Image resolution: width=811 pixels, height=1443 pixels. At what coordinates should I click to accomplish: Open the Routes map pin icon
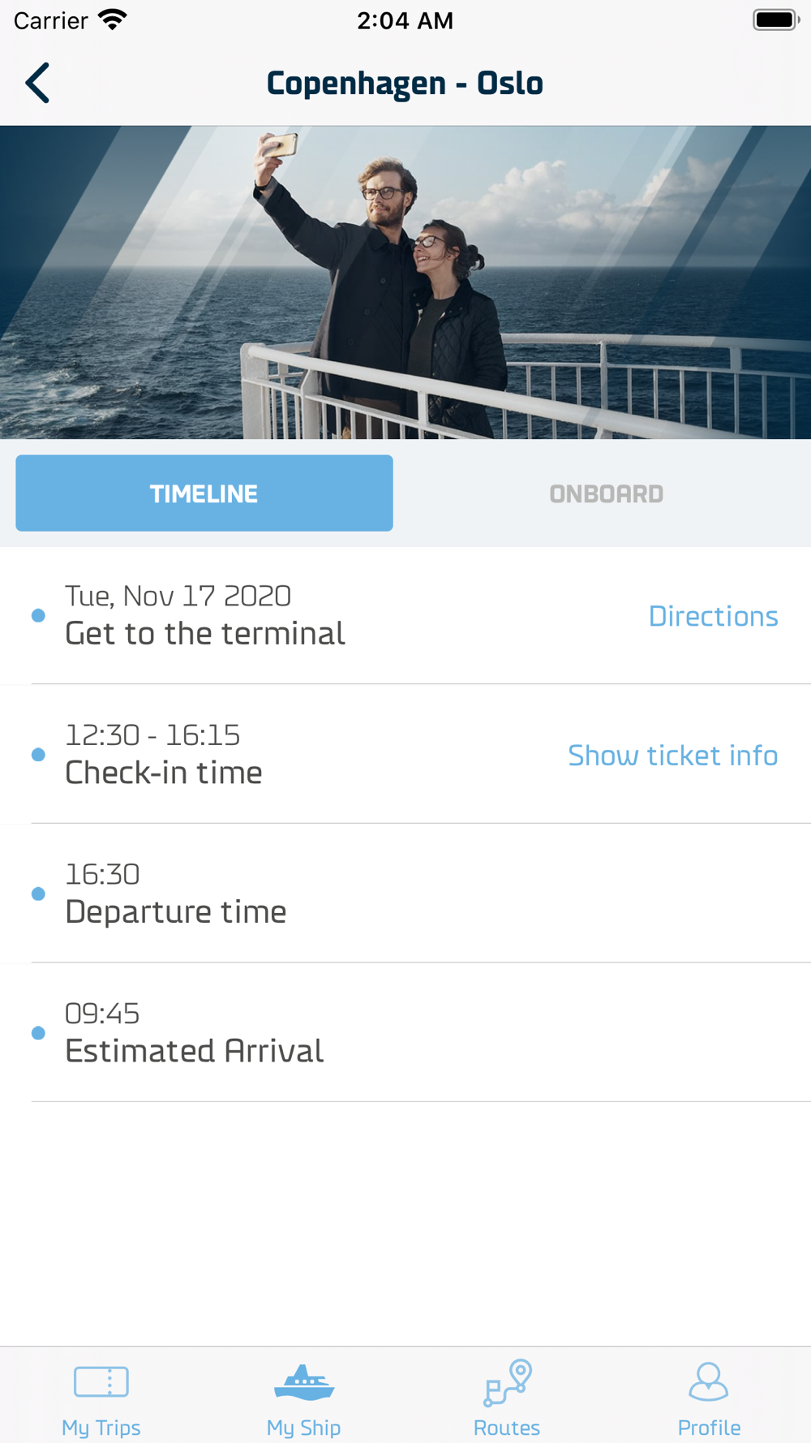508,1382
